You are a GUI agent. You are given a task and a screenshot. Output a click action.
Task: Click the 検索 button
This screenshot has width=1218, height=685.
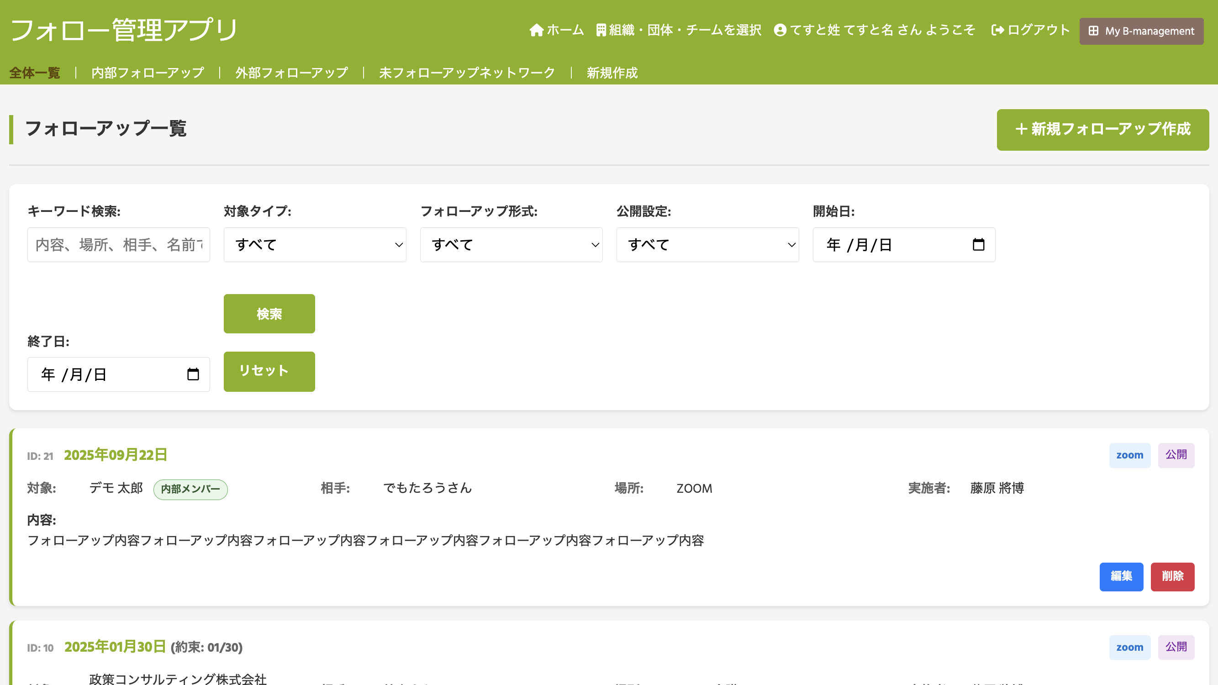[x=269, y=314]
